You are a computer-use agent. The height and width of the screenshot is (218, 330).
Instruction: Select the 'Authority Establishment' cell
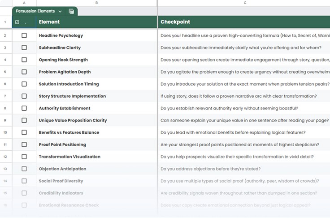coord(96,108)
